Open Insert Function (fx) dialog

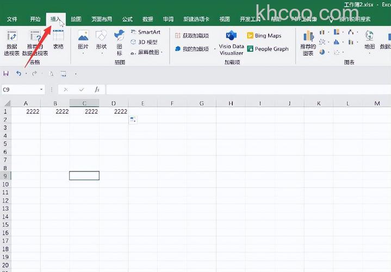click(x=97, y=90)
